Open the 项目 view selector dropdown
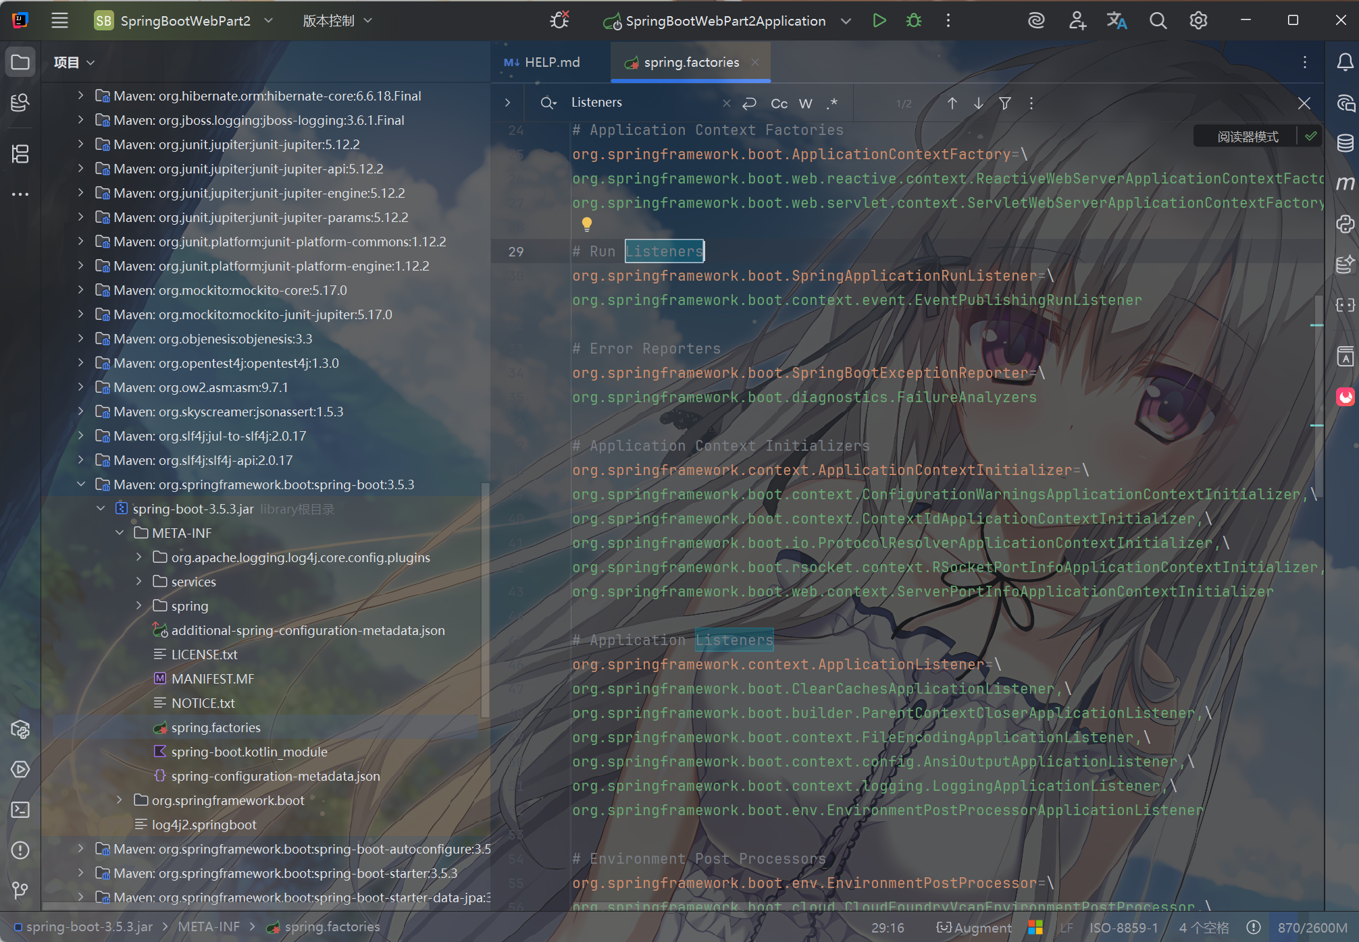 click(x=74, y=62)
